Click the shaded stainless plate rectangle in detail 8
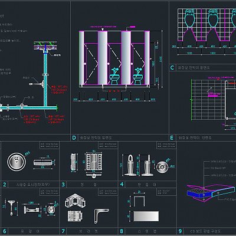This screenshot has width=236, height=236. click(146, 216)
